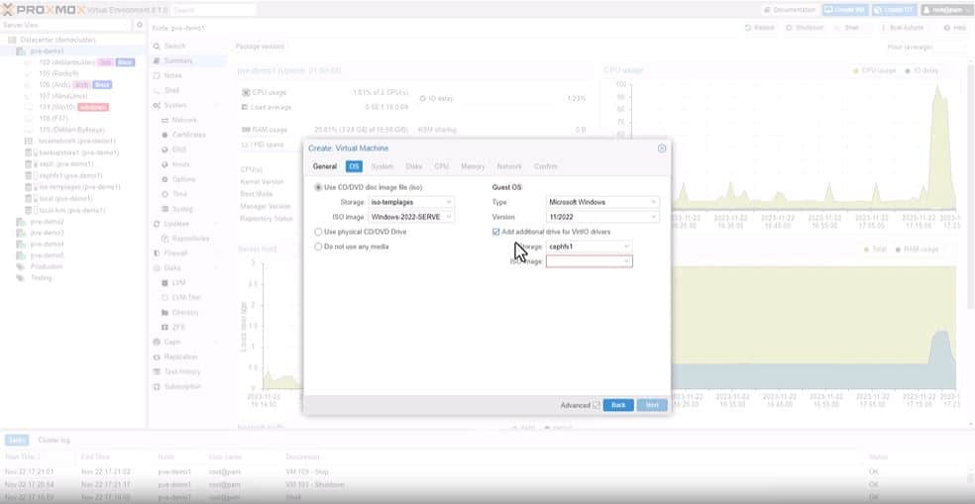The width and height of the screenshot is (975, 504).
Task: Click the Options gear icon under System
Action: pyautogui.click(x=164, y=179)
